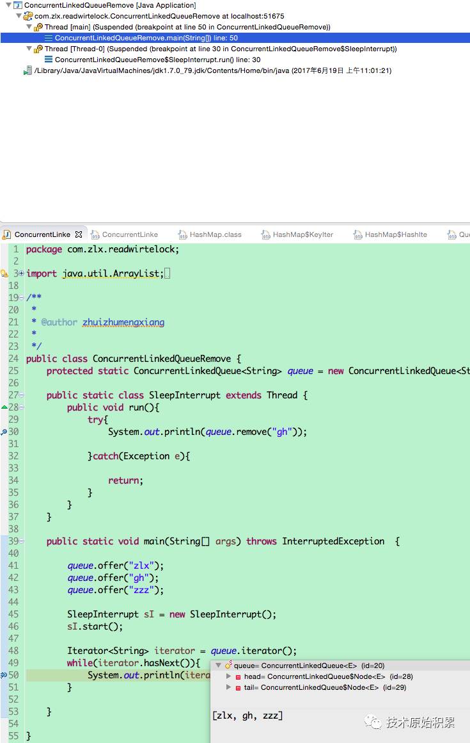Click the override indicator triangle at line 28
The height and width of the screenshot is (743, 470).
tap(4, 407)
